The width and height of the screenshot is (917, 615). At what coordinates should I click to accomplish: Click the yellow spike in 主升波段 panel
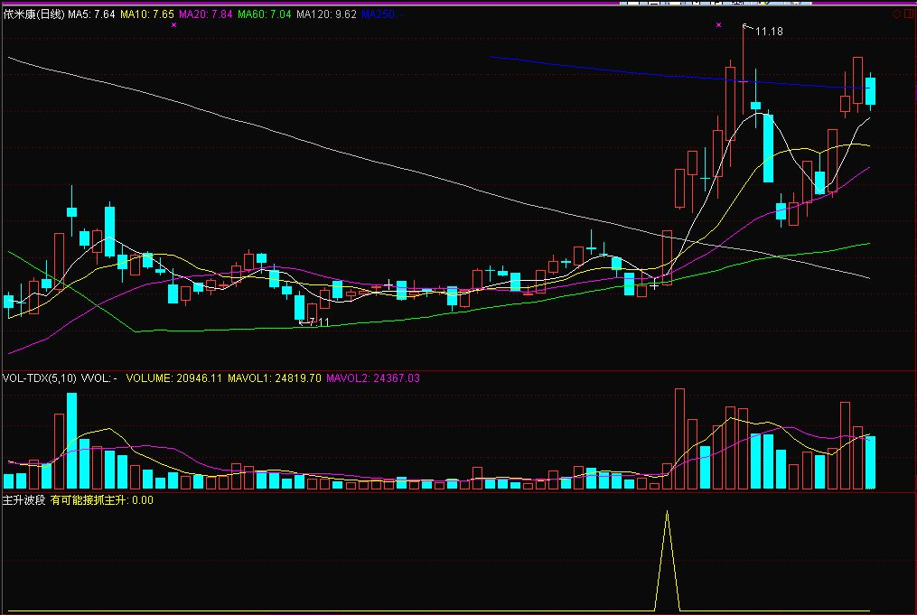point(668,561)
